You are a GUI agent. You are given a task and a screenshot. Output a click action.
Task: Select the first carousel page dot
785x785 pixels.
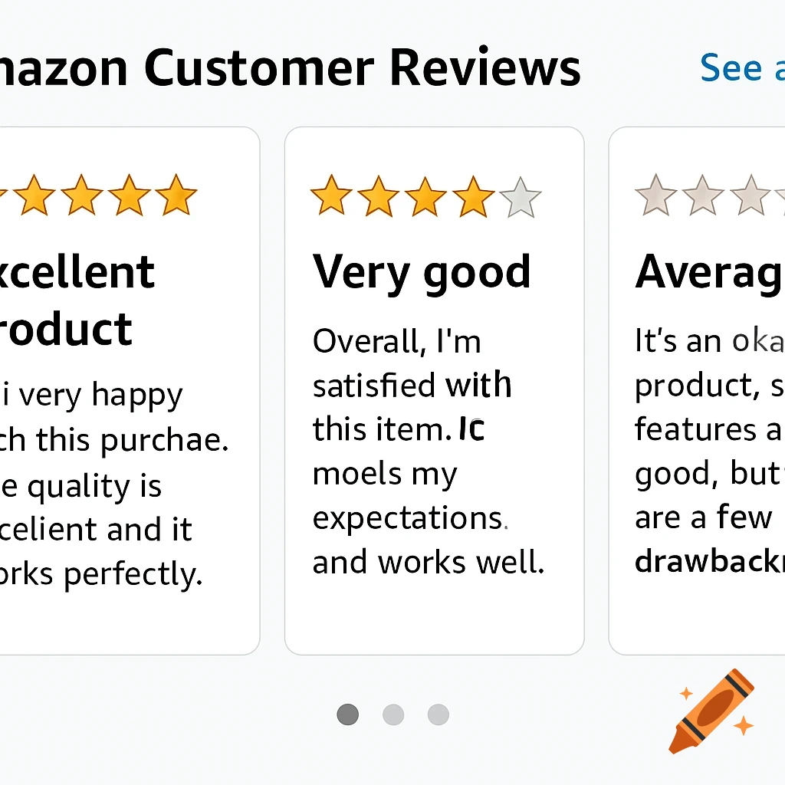point(348,714)
